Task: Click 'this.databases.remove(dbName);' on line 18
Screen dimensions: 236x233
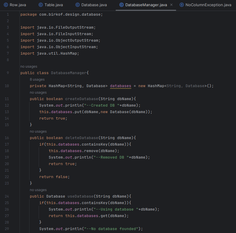Action: point(84,151)
